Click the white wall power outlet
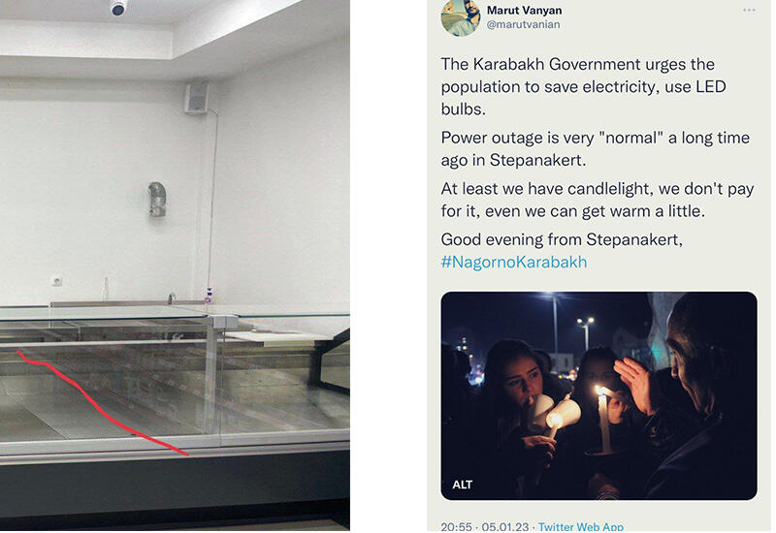The height and width of the screenshot is (533, 776). (57, 281)
